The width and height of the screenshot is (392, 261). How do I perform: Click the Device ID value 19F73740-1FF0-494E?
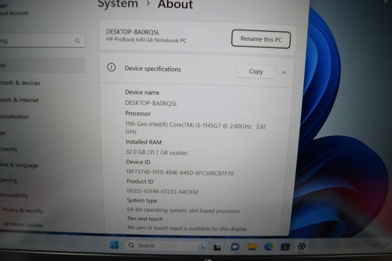(180, 173)
